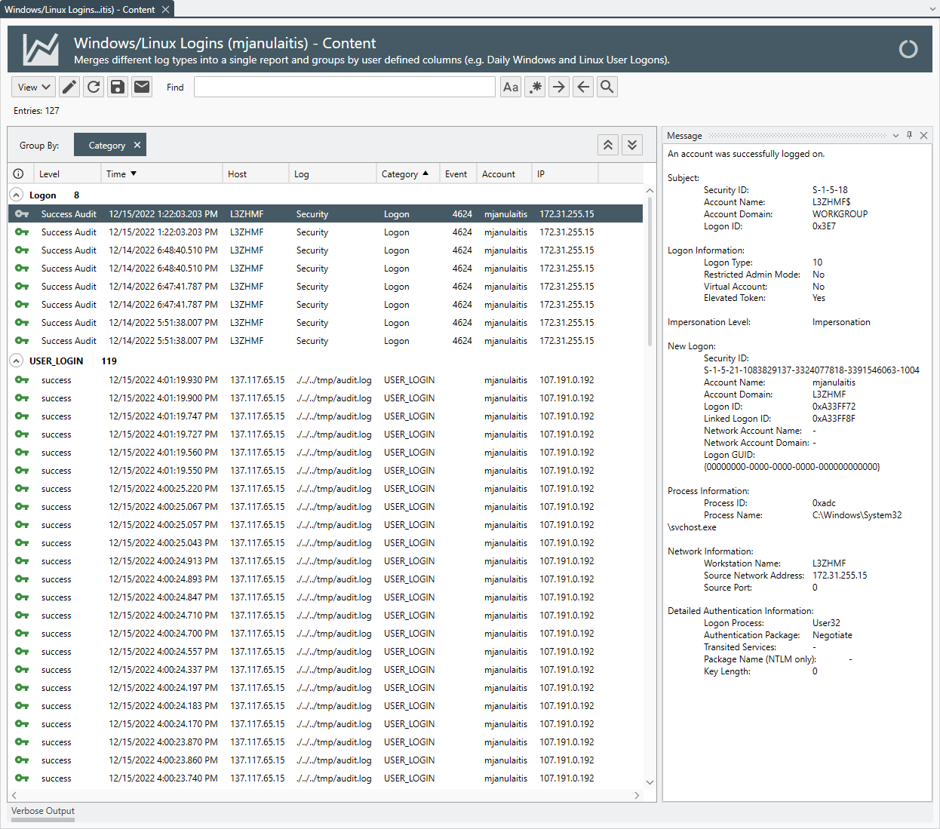Click in the Find text field
The height and width of the screenshot is (829, 940).
[344, 87]
